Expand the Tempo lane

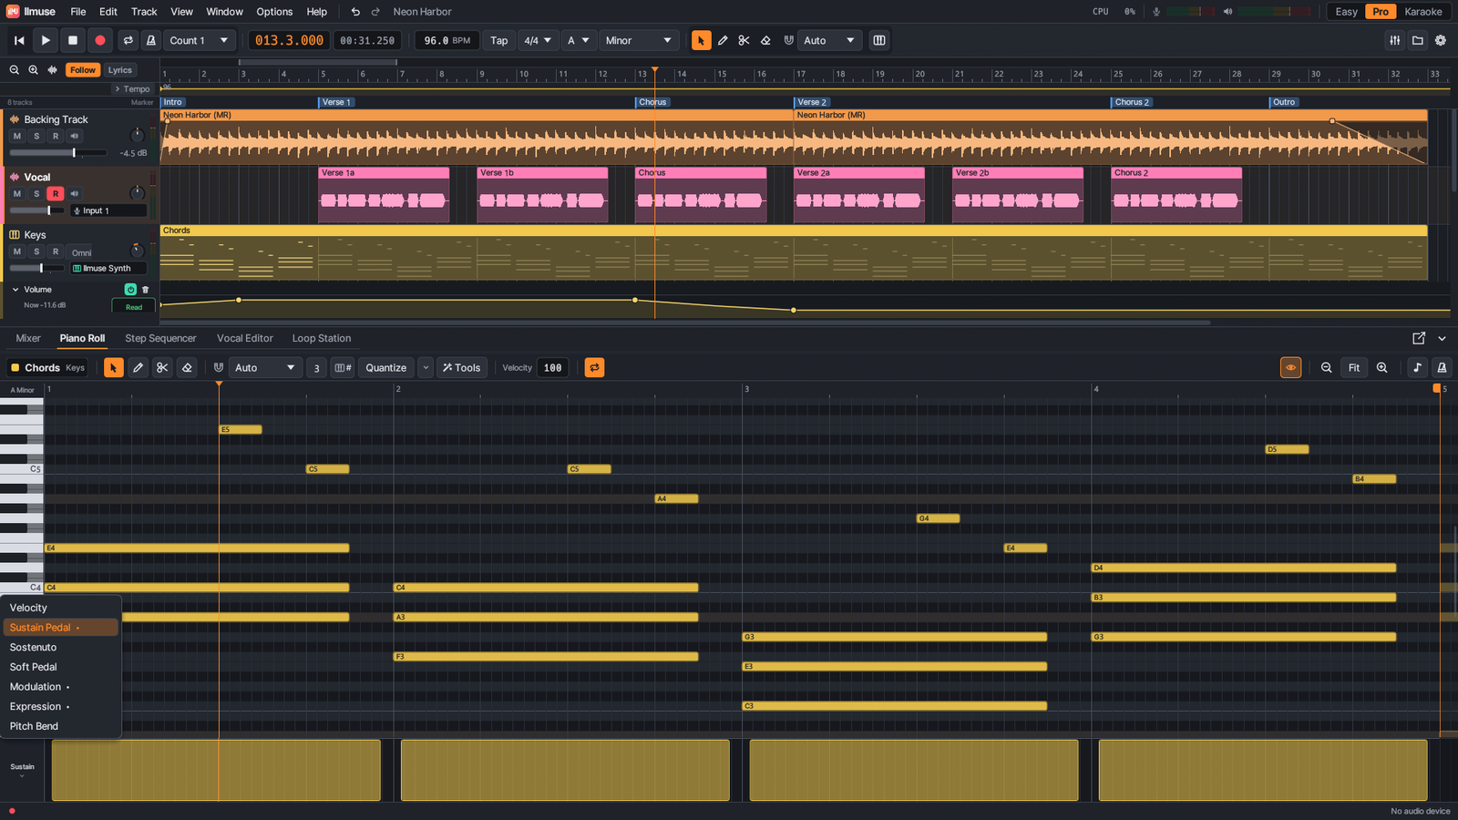[132, 89]
